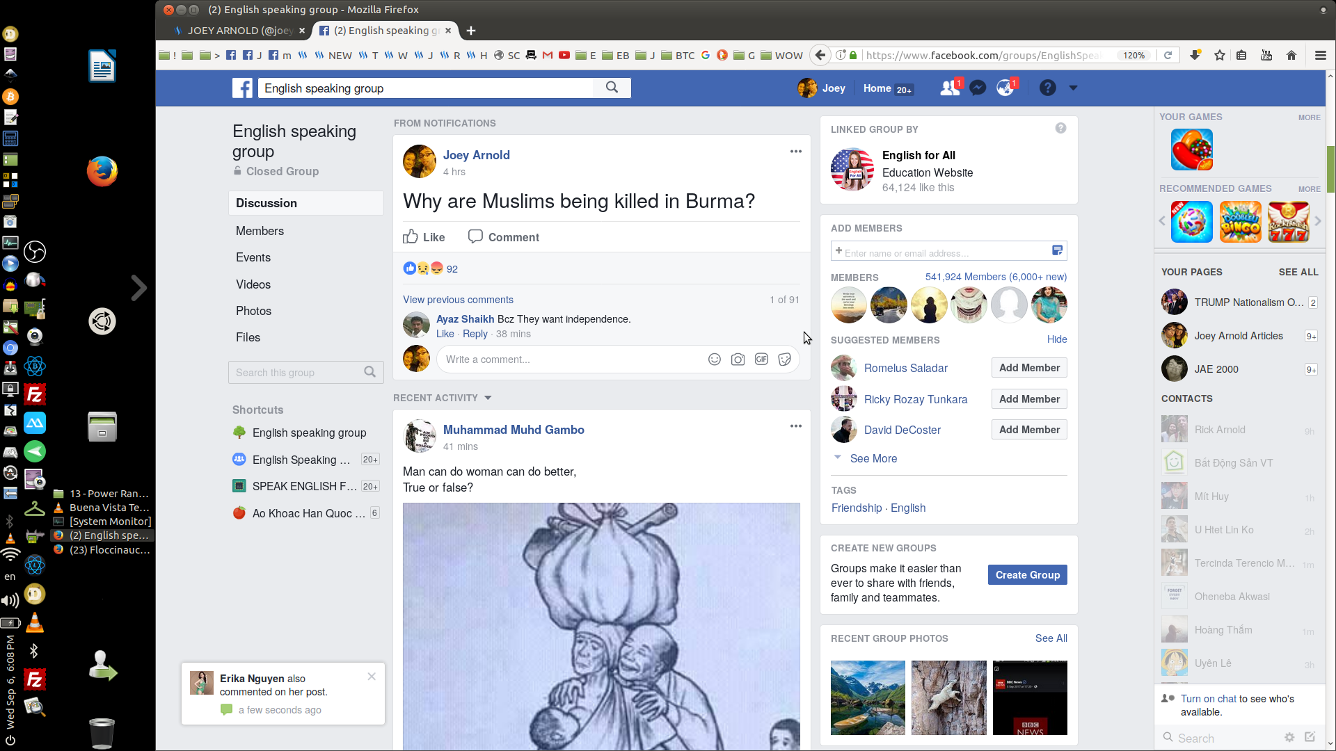Viewport: 1336px width, 751px height.
Task: Switch to JOEY ARNOLD browser tab
Action: tap(240, 31)
